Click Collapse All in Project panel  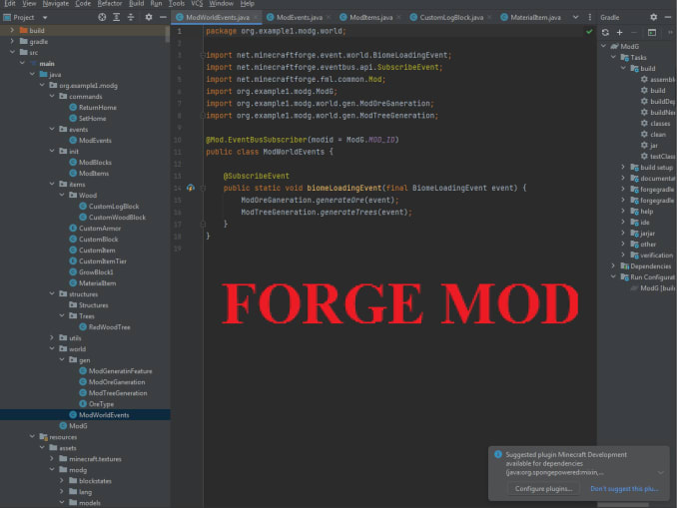click(131, 17)
